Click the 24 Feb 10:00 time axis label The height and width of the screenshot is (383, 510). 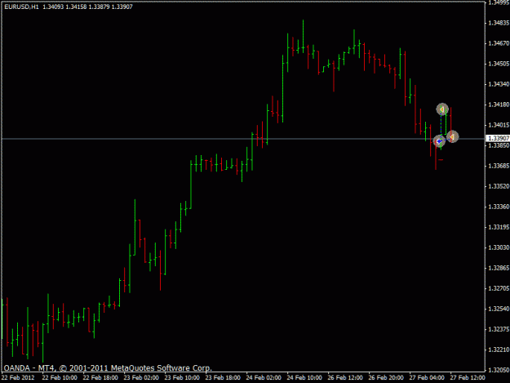(x=304, y=378)
